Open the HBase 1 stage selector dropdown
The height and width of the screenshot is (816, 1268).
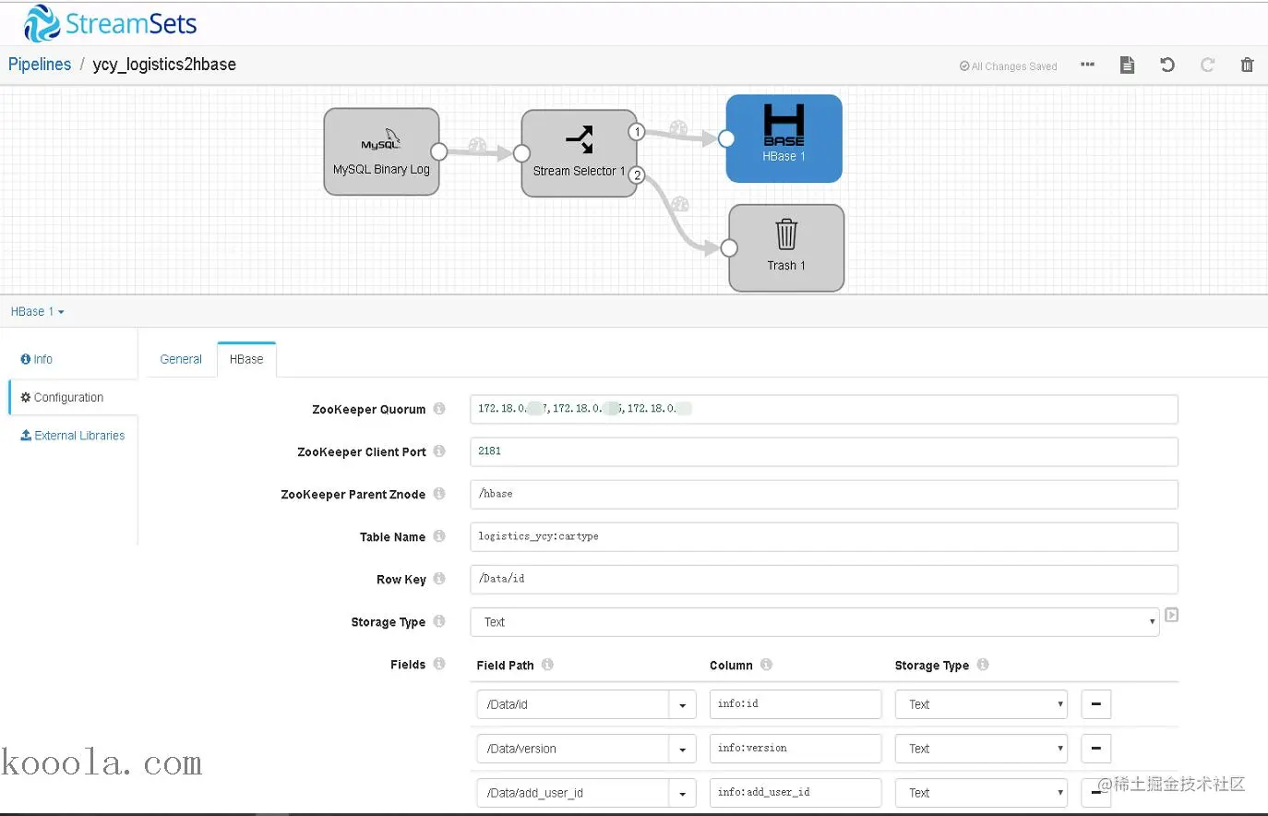[x=38, y=312]
